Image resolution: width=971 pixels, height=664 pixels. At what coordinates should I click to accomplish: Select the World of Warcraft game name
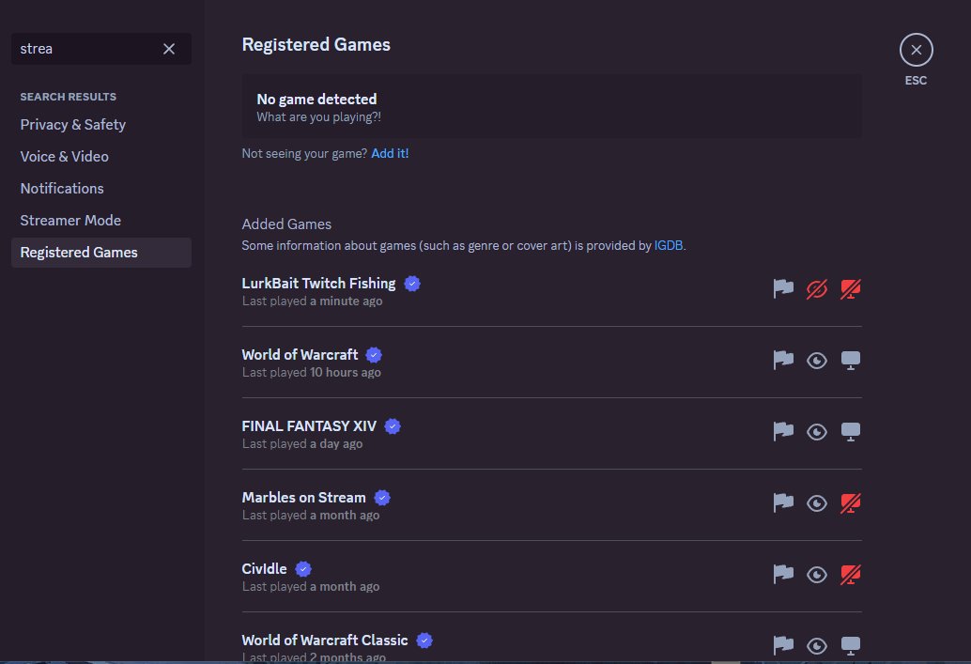coord(300,354)
